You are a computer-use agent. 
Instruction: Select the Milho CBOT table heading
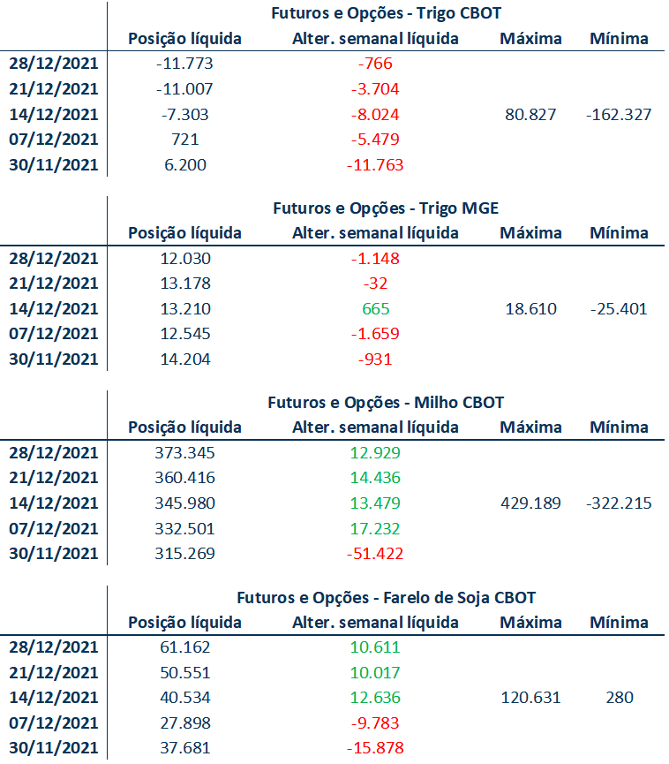coord(386,403)
